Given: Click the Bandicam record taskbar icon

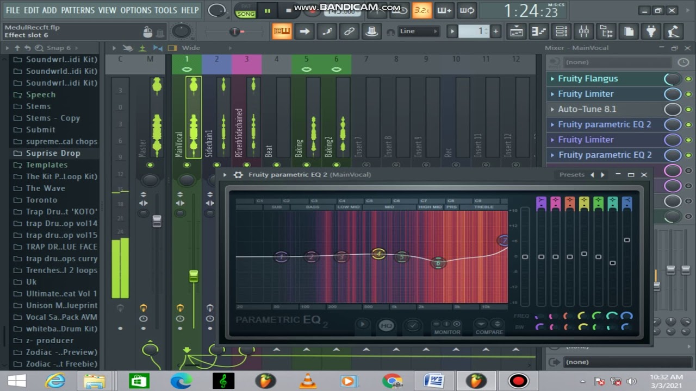Looking at the screenshot, I should click(518, 381).
